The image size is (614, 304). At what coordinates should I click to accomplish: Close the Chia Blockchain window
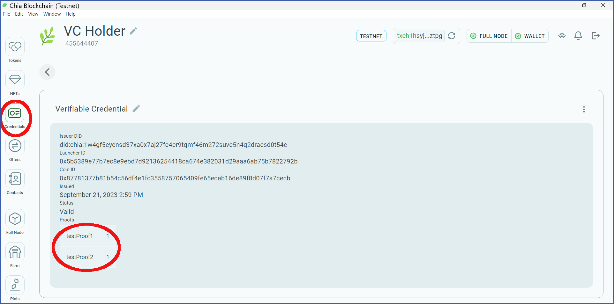603,5
